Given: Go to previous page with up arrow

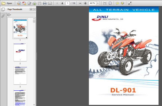Looking at the screenshot, I should pos(57,3).
